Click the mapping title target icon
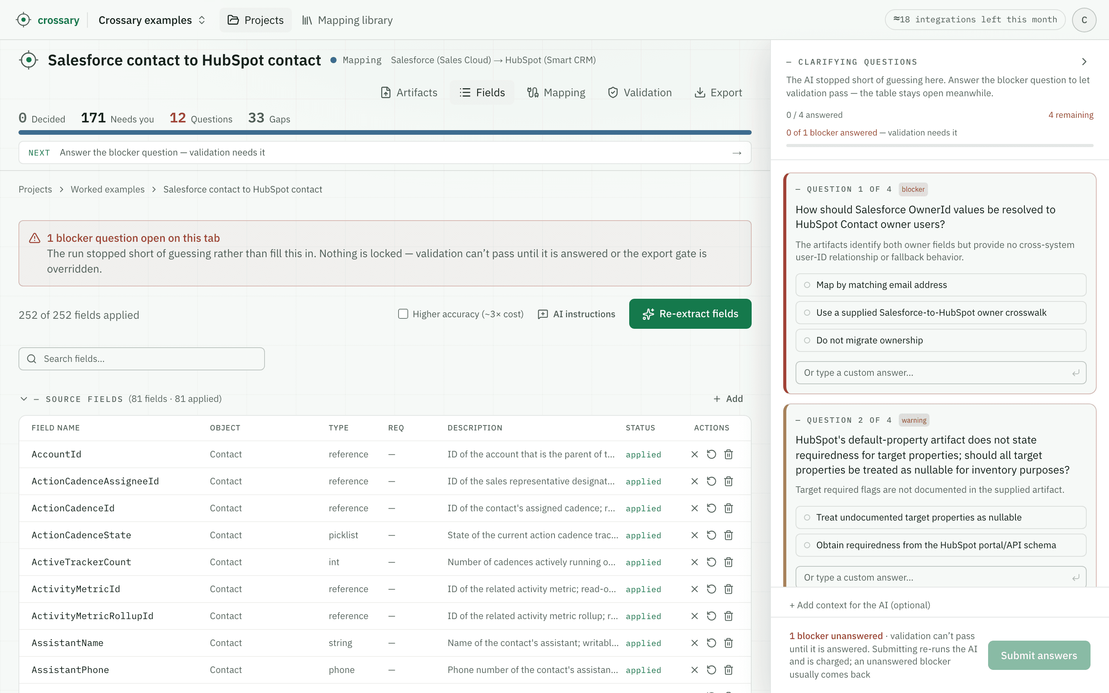The image size is (1109, 693). tap(28, 60)
